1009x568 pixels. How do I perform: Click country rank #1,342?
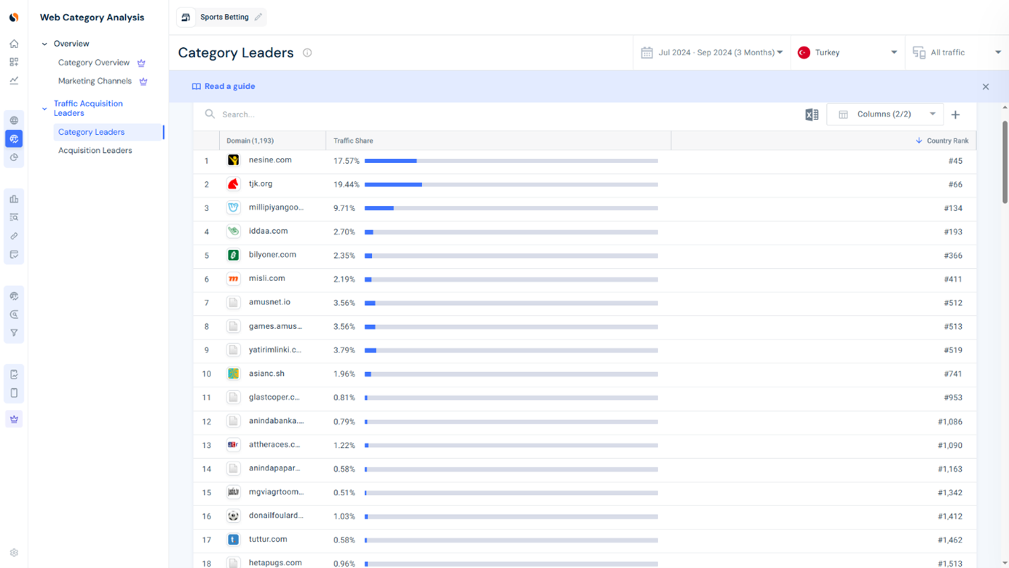pyautogui.click(x=950, y=493)
